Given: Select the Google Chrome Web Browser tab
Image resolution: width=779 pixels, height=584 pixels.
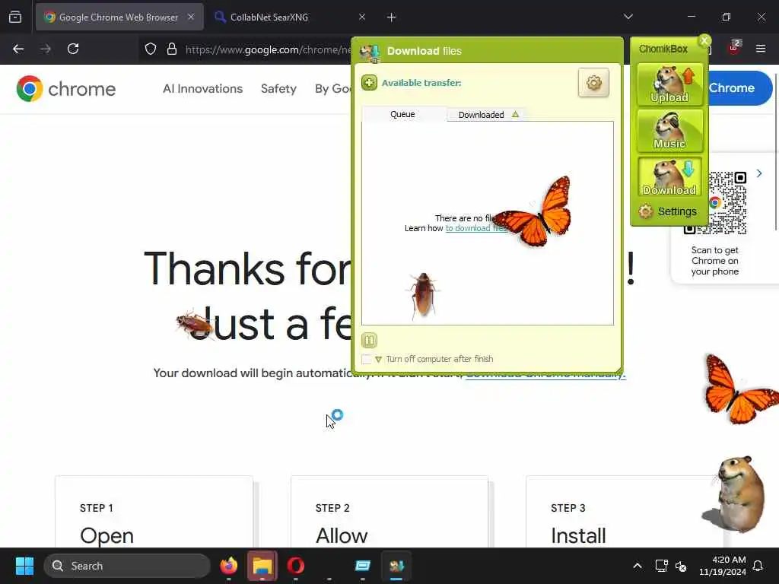Looking at the screenshot, I should click(x=119, y=17).
